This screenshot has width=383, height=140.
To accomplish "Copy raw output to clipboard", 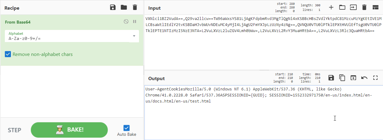I will [342, 78].
